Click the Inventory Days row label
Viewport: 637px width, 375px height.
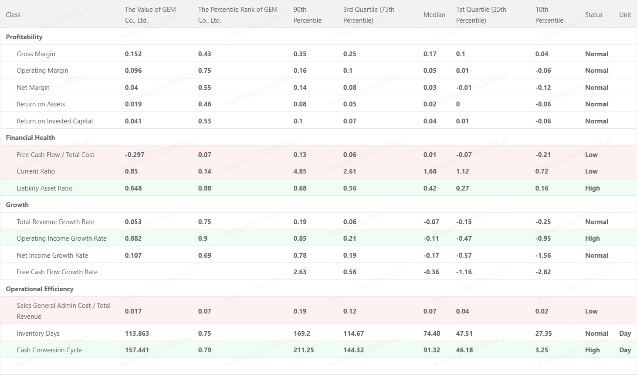(x=38, y=334)
